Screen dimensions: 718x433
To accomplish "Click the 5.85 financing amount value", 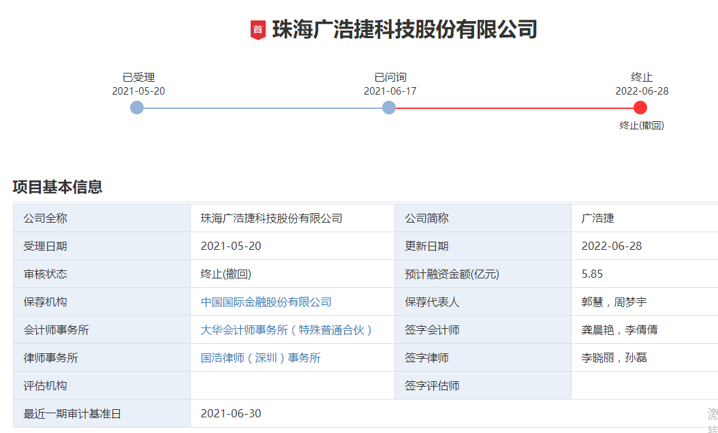I will point(592,274).
